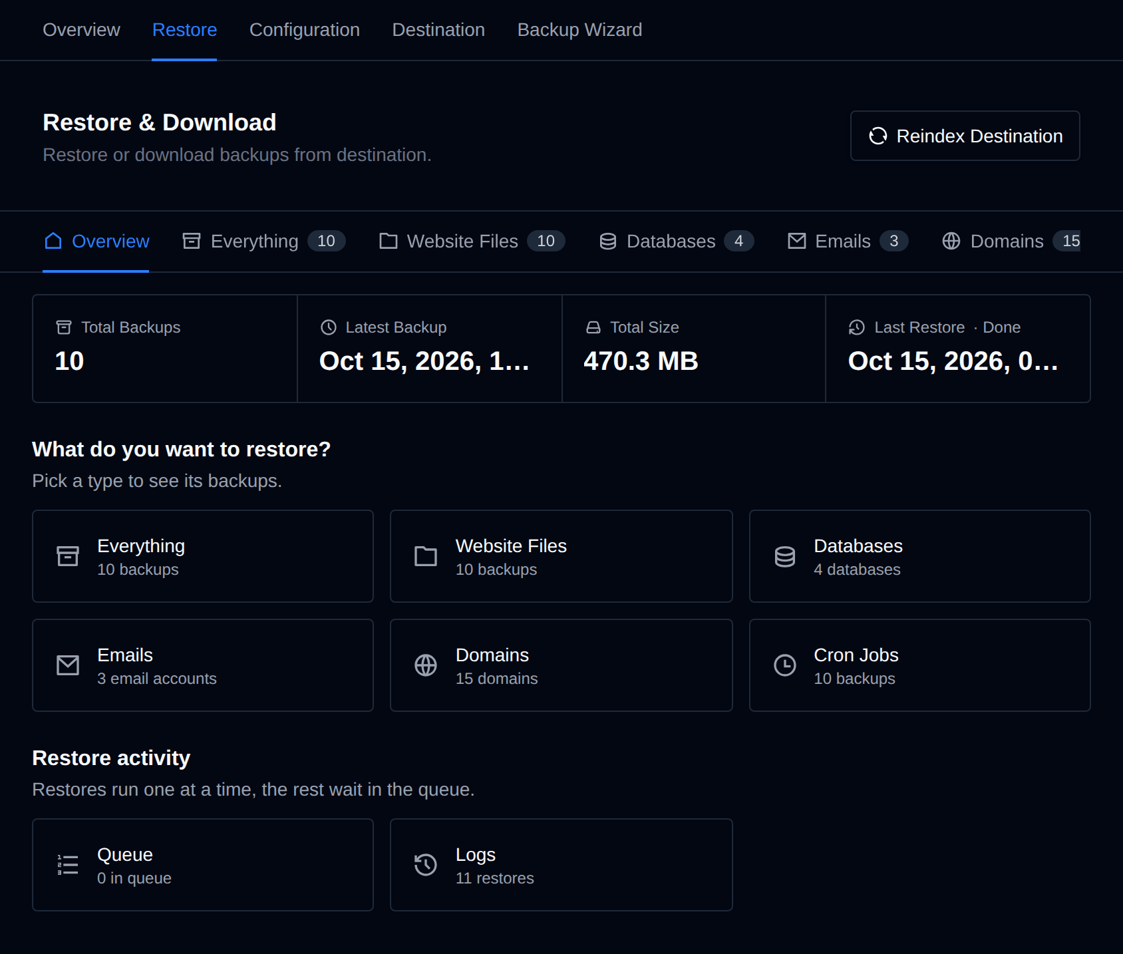
Task: Click the globe icon in Domains card
Action: coord(426,665)
